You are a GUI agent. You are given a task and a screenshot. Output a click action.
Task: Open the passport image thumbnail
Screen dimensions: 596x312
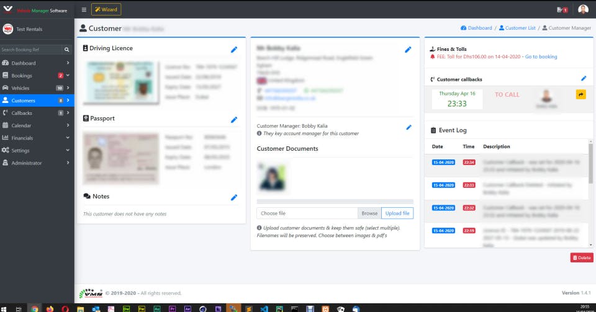coord(121,158)
